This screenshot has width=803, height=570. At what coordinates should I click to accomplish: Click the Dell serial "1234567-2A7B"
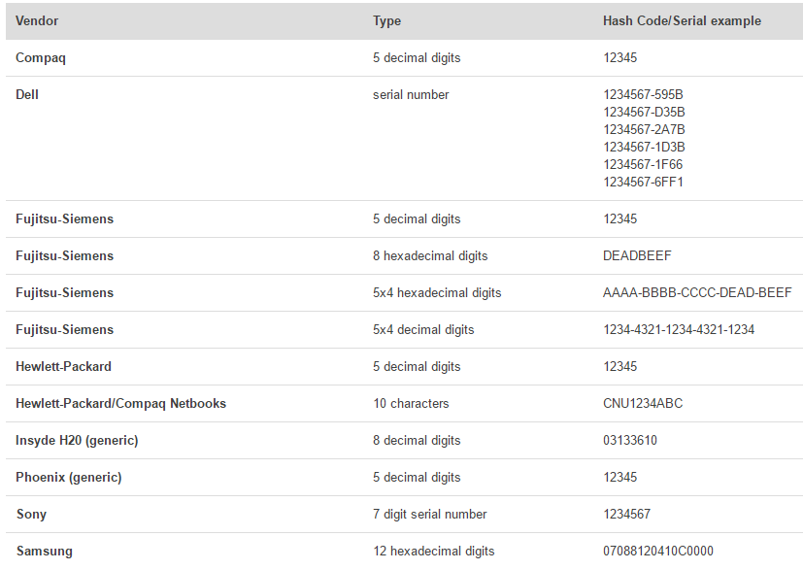[644, 129]
